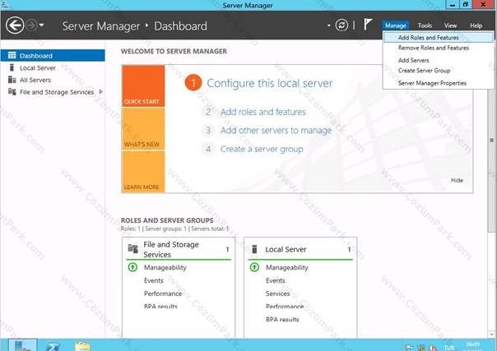Select Add Servers from Manage menu
The image size is (497, 351).
(x=438, y=60)
